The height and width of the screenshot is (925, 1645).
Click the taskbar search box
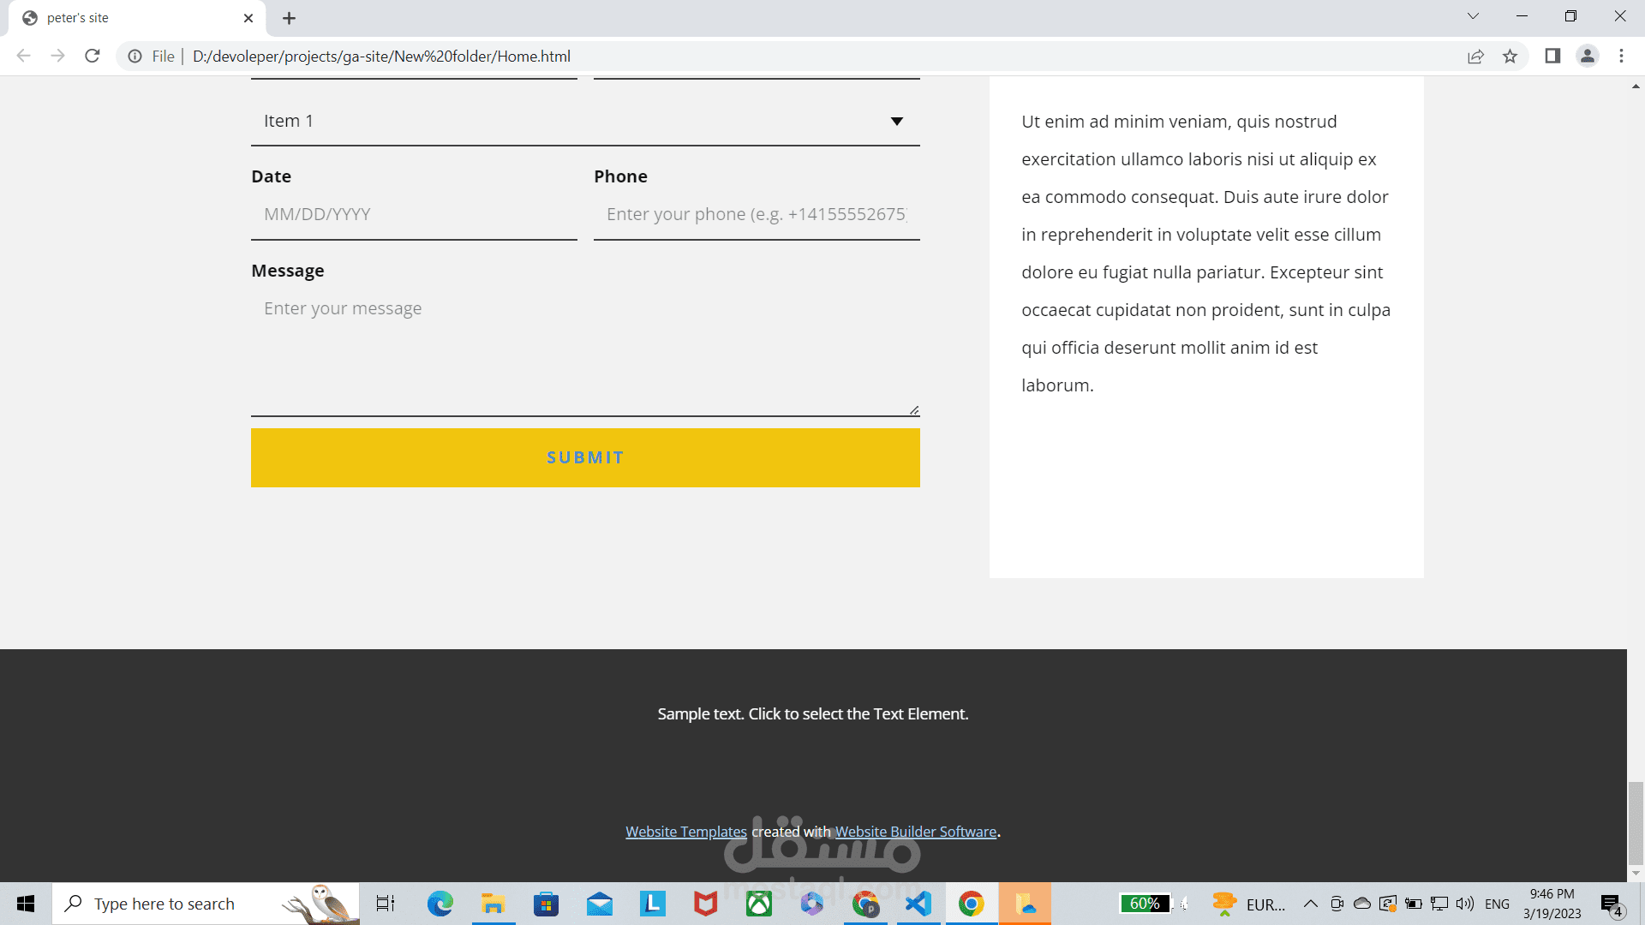click(x=206, y=904)
